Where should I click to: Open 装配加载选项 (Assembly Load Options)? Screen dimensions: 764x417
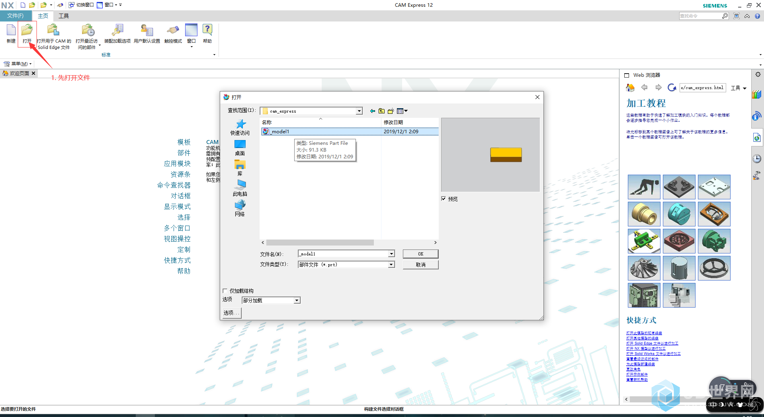(117, 33)
